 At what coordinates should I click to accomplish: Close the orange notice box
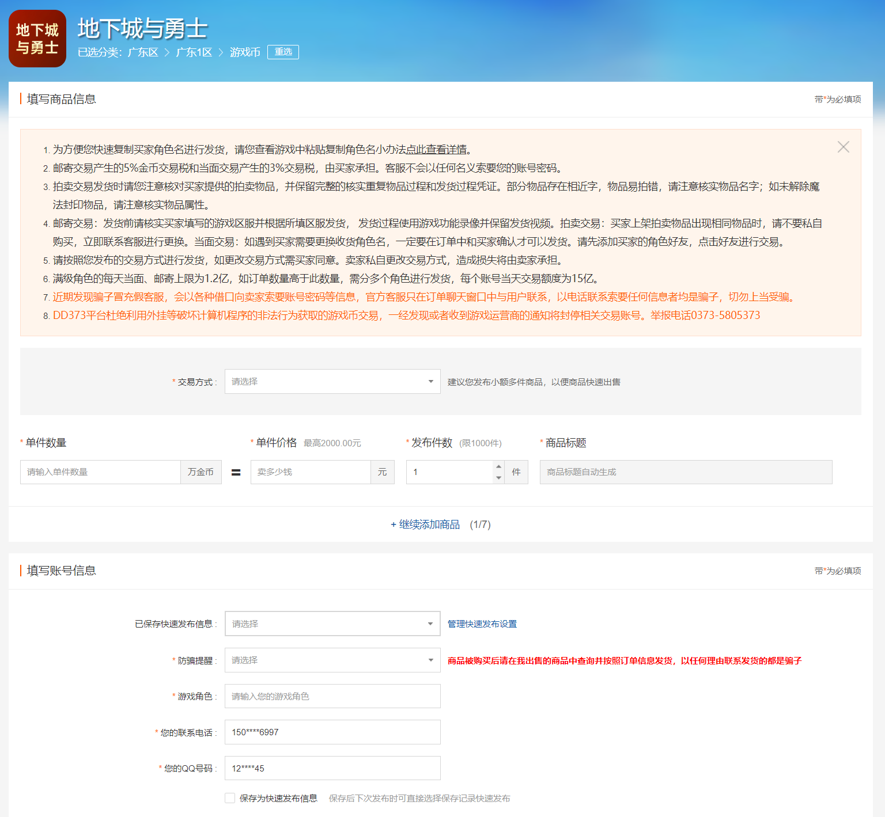pyautogui.click(x=844, y=147)
